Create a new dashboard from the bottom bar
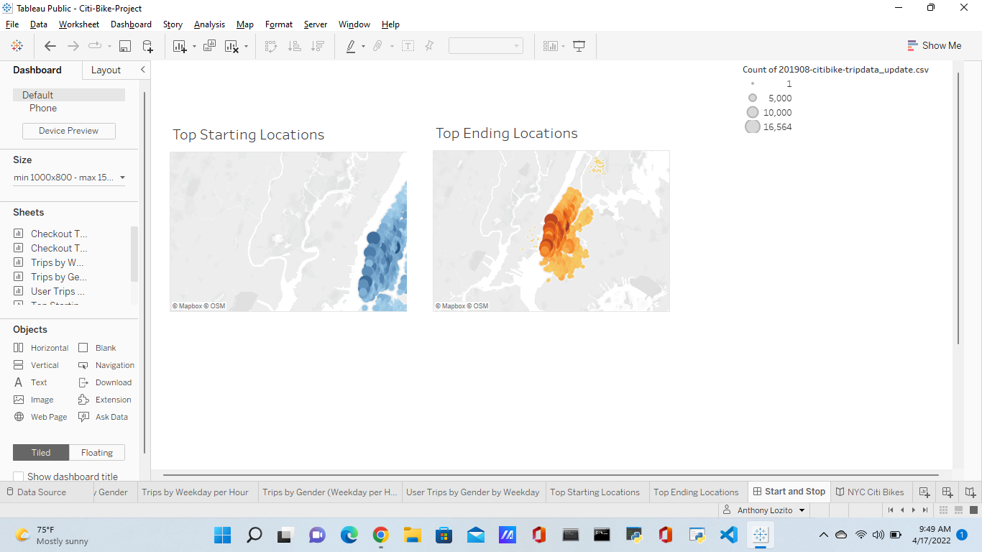The width and height of the screenshot is (982, 552). click(947, 492)
